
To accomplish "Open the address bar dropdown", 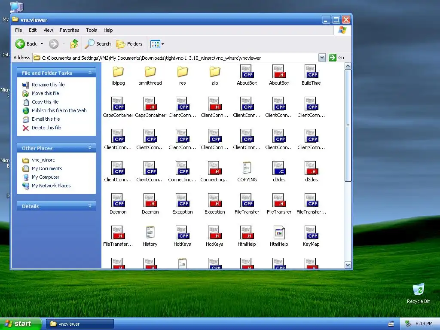I will pos(322,58).
